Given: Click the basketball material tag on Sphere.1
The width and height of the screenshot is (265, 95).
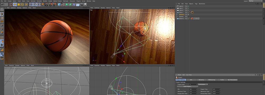Looking at the screenshot, I should [x=192, y=18].
